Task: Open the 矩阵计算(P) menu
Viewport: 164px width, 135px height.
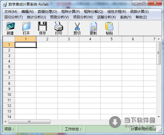Action: point(70,12)
